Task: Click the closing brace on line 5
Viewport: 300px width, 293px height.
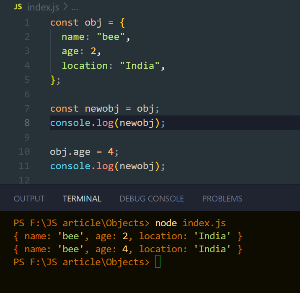Action: (53, 80)
